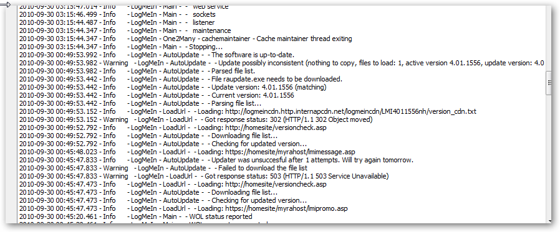The width and height of the screenshot is (560, 232).
Task: Click the https://homesite/myrahost/lmipromo.asp URL
Action: 286,208
